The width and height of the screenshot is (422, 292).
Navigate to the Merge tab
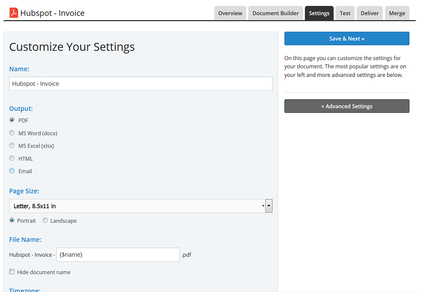tap(397, 13)
